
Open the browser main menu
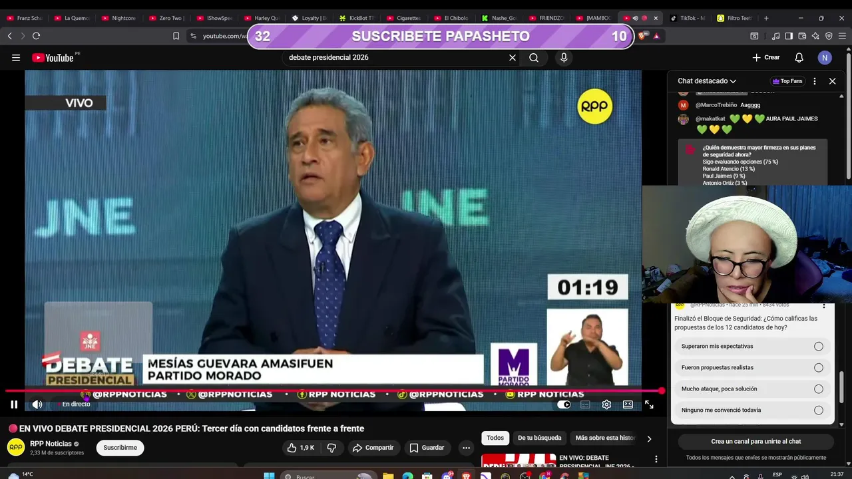[x=842, y=36]
